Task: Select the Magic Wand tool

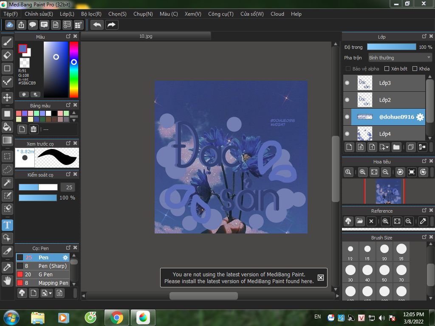Action: [8, 183]
